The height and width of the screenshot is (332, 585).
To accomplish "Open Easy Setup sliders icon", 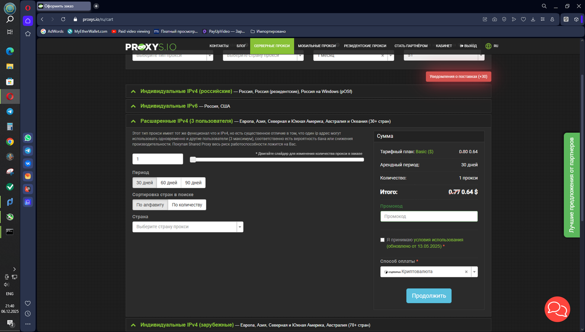I will pos(542,19).
